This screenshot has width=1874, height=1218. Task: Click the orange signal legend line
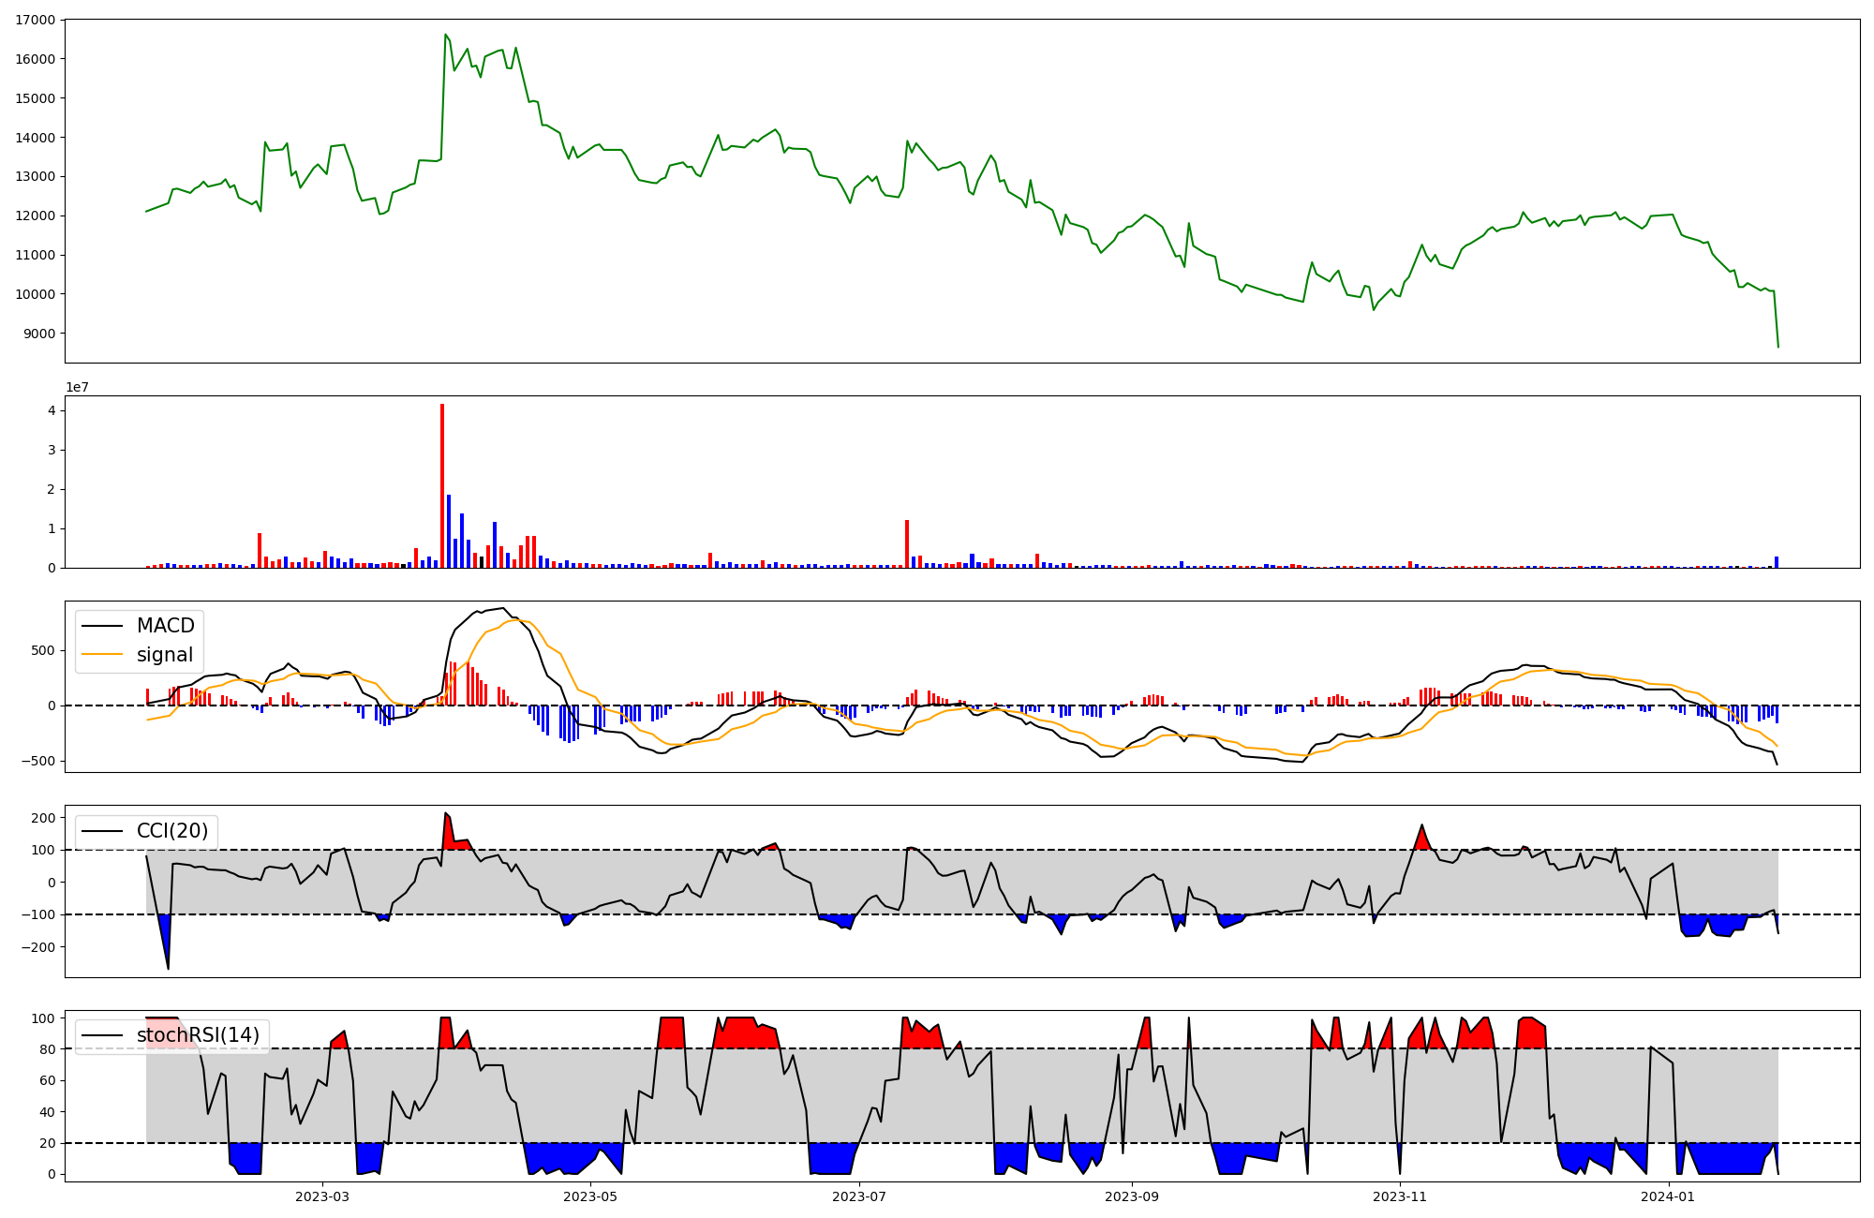coord(102,655)
